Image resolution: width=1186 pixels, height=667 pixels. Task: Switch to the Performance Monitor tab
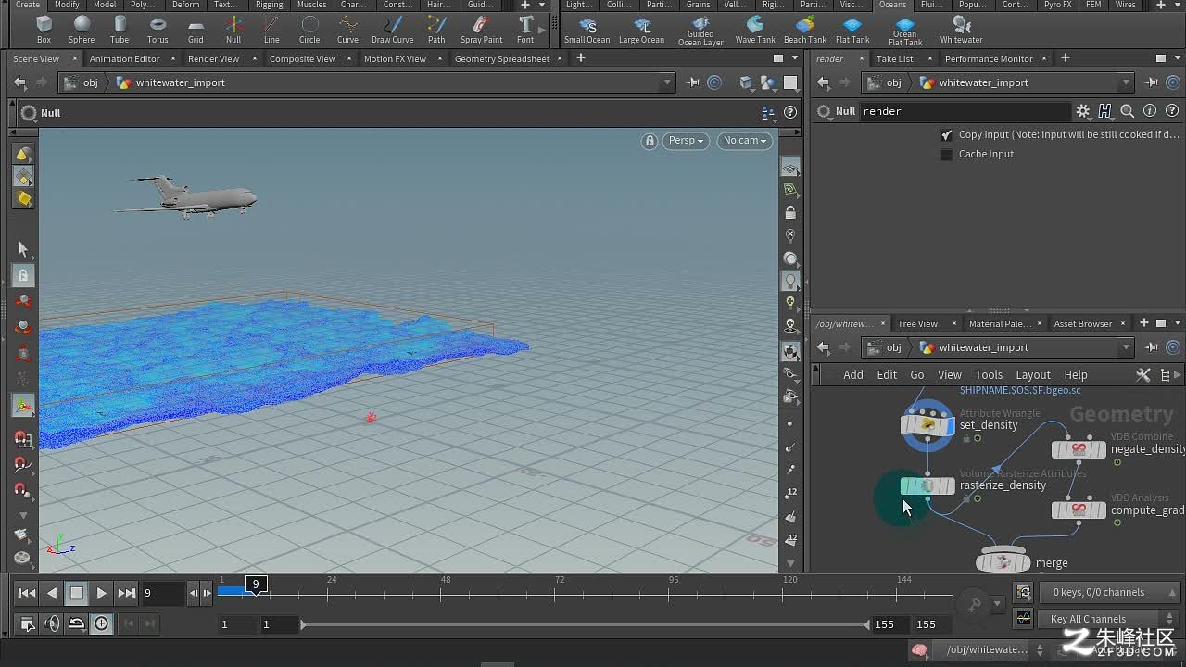point(989,58)
